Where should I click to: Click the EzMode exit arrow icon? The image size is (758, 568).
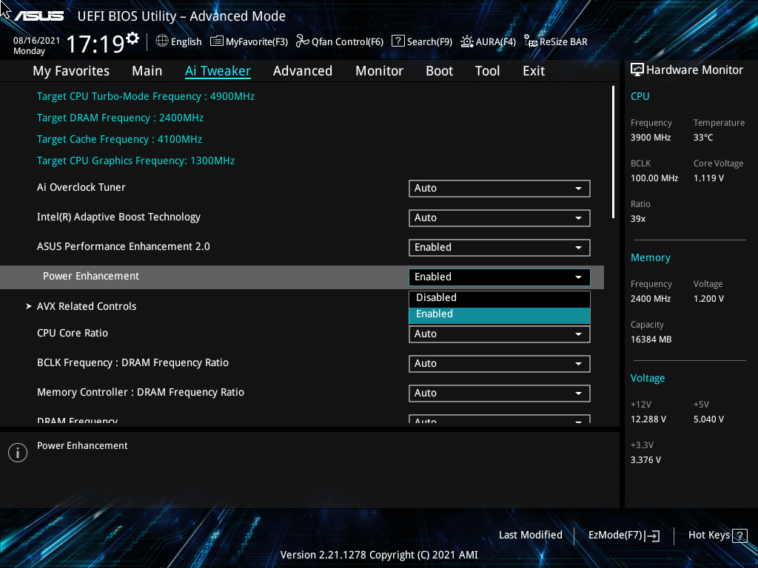(653, 535)
